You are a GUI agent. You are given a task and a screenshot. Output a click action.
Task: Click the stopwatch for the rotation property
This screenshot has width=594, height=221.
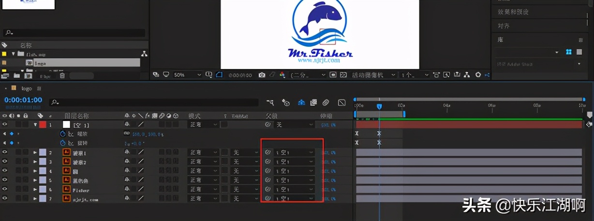click(62, 143)
